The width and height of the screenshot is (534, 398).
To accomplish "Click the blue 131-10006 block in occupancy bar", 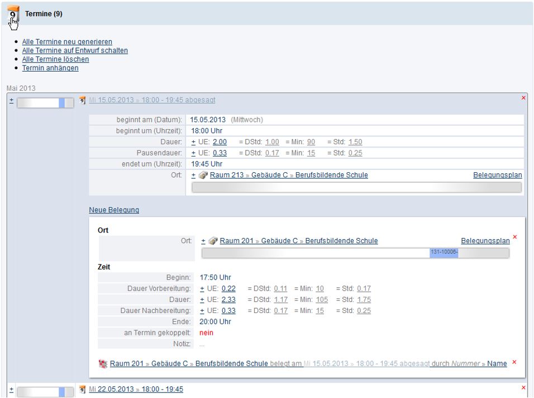I will coord(444,253).
